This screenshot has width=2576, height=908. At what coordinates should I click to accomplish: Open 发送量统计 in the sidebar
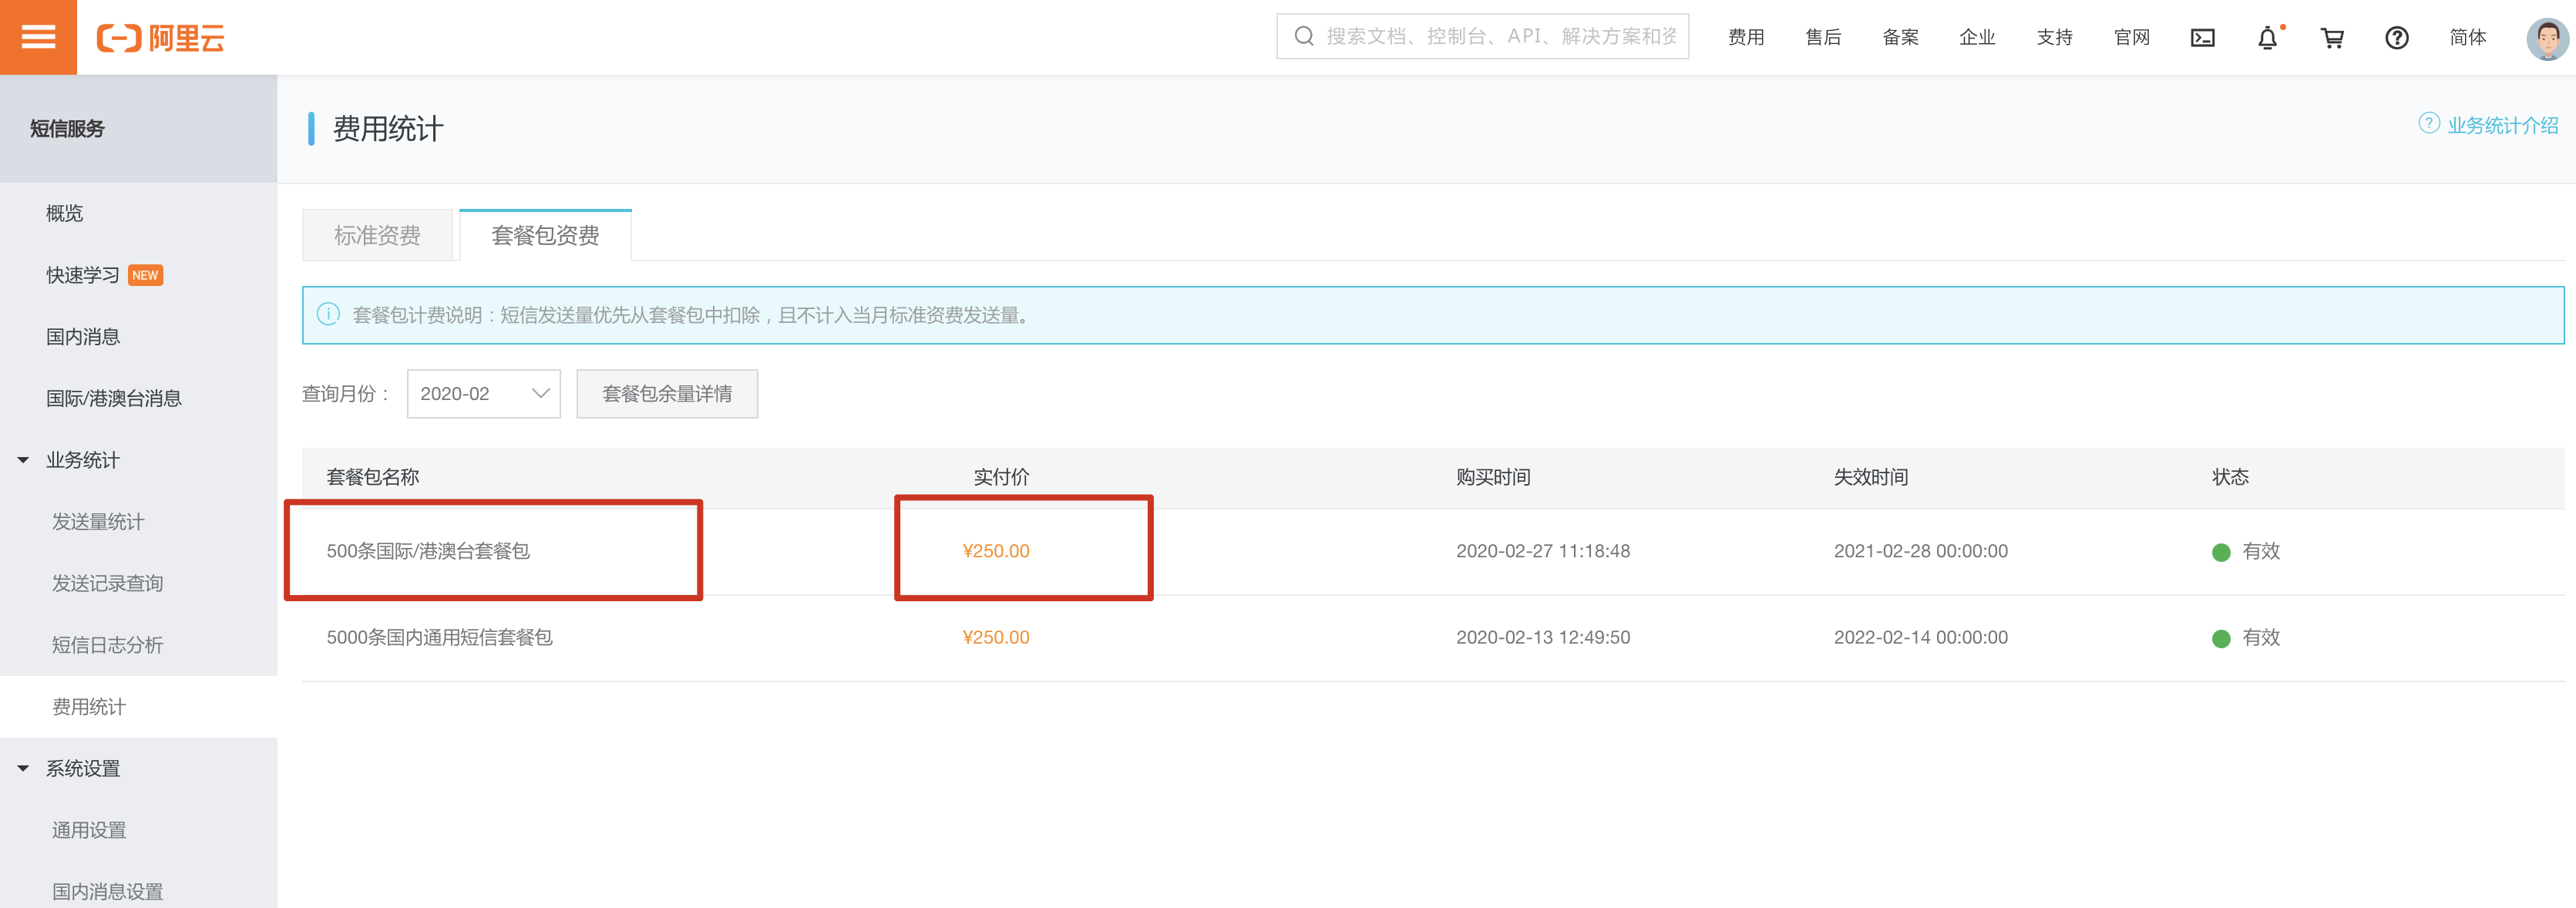(98, 522)
